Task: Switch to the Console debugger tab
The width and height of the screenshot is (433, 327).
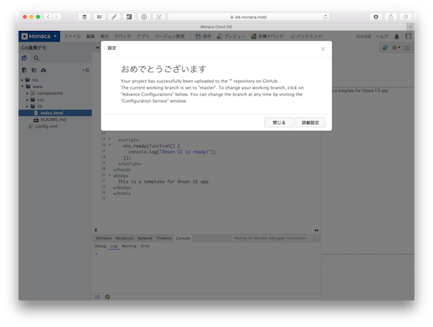Action: click(183, 238)
